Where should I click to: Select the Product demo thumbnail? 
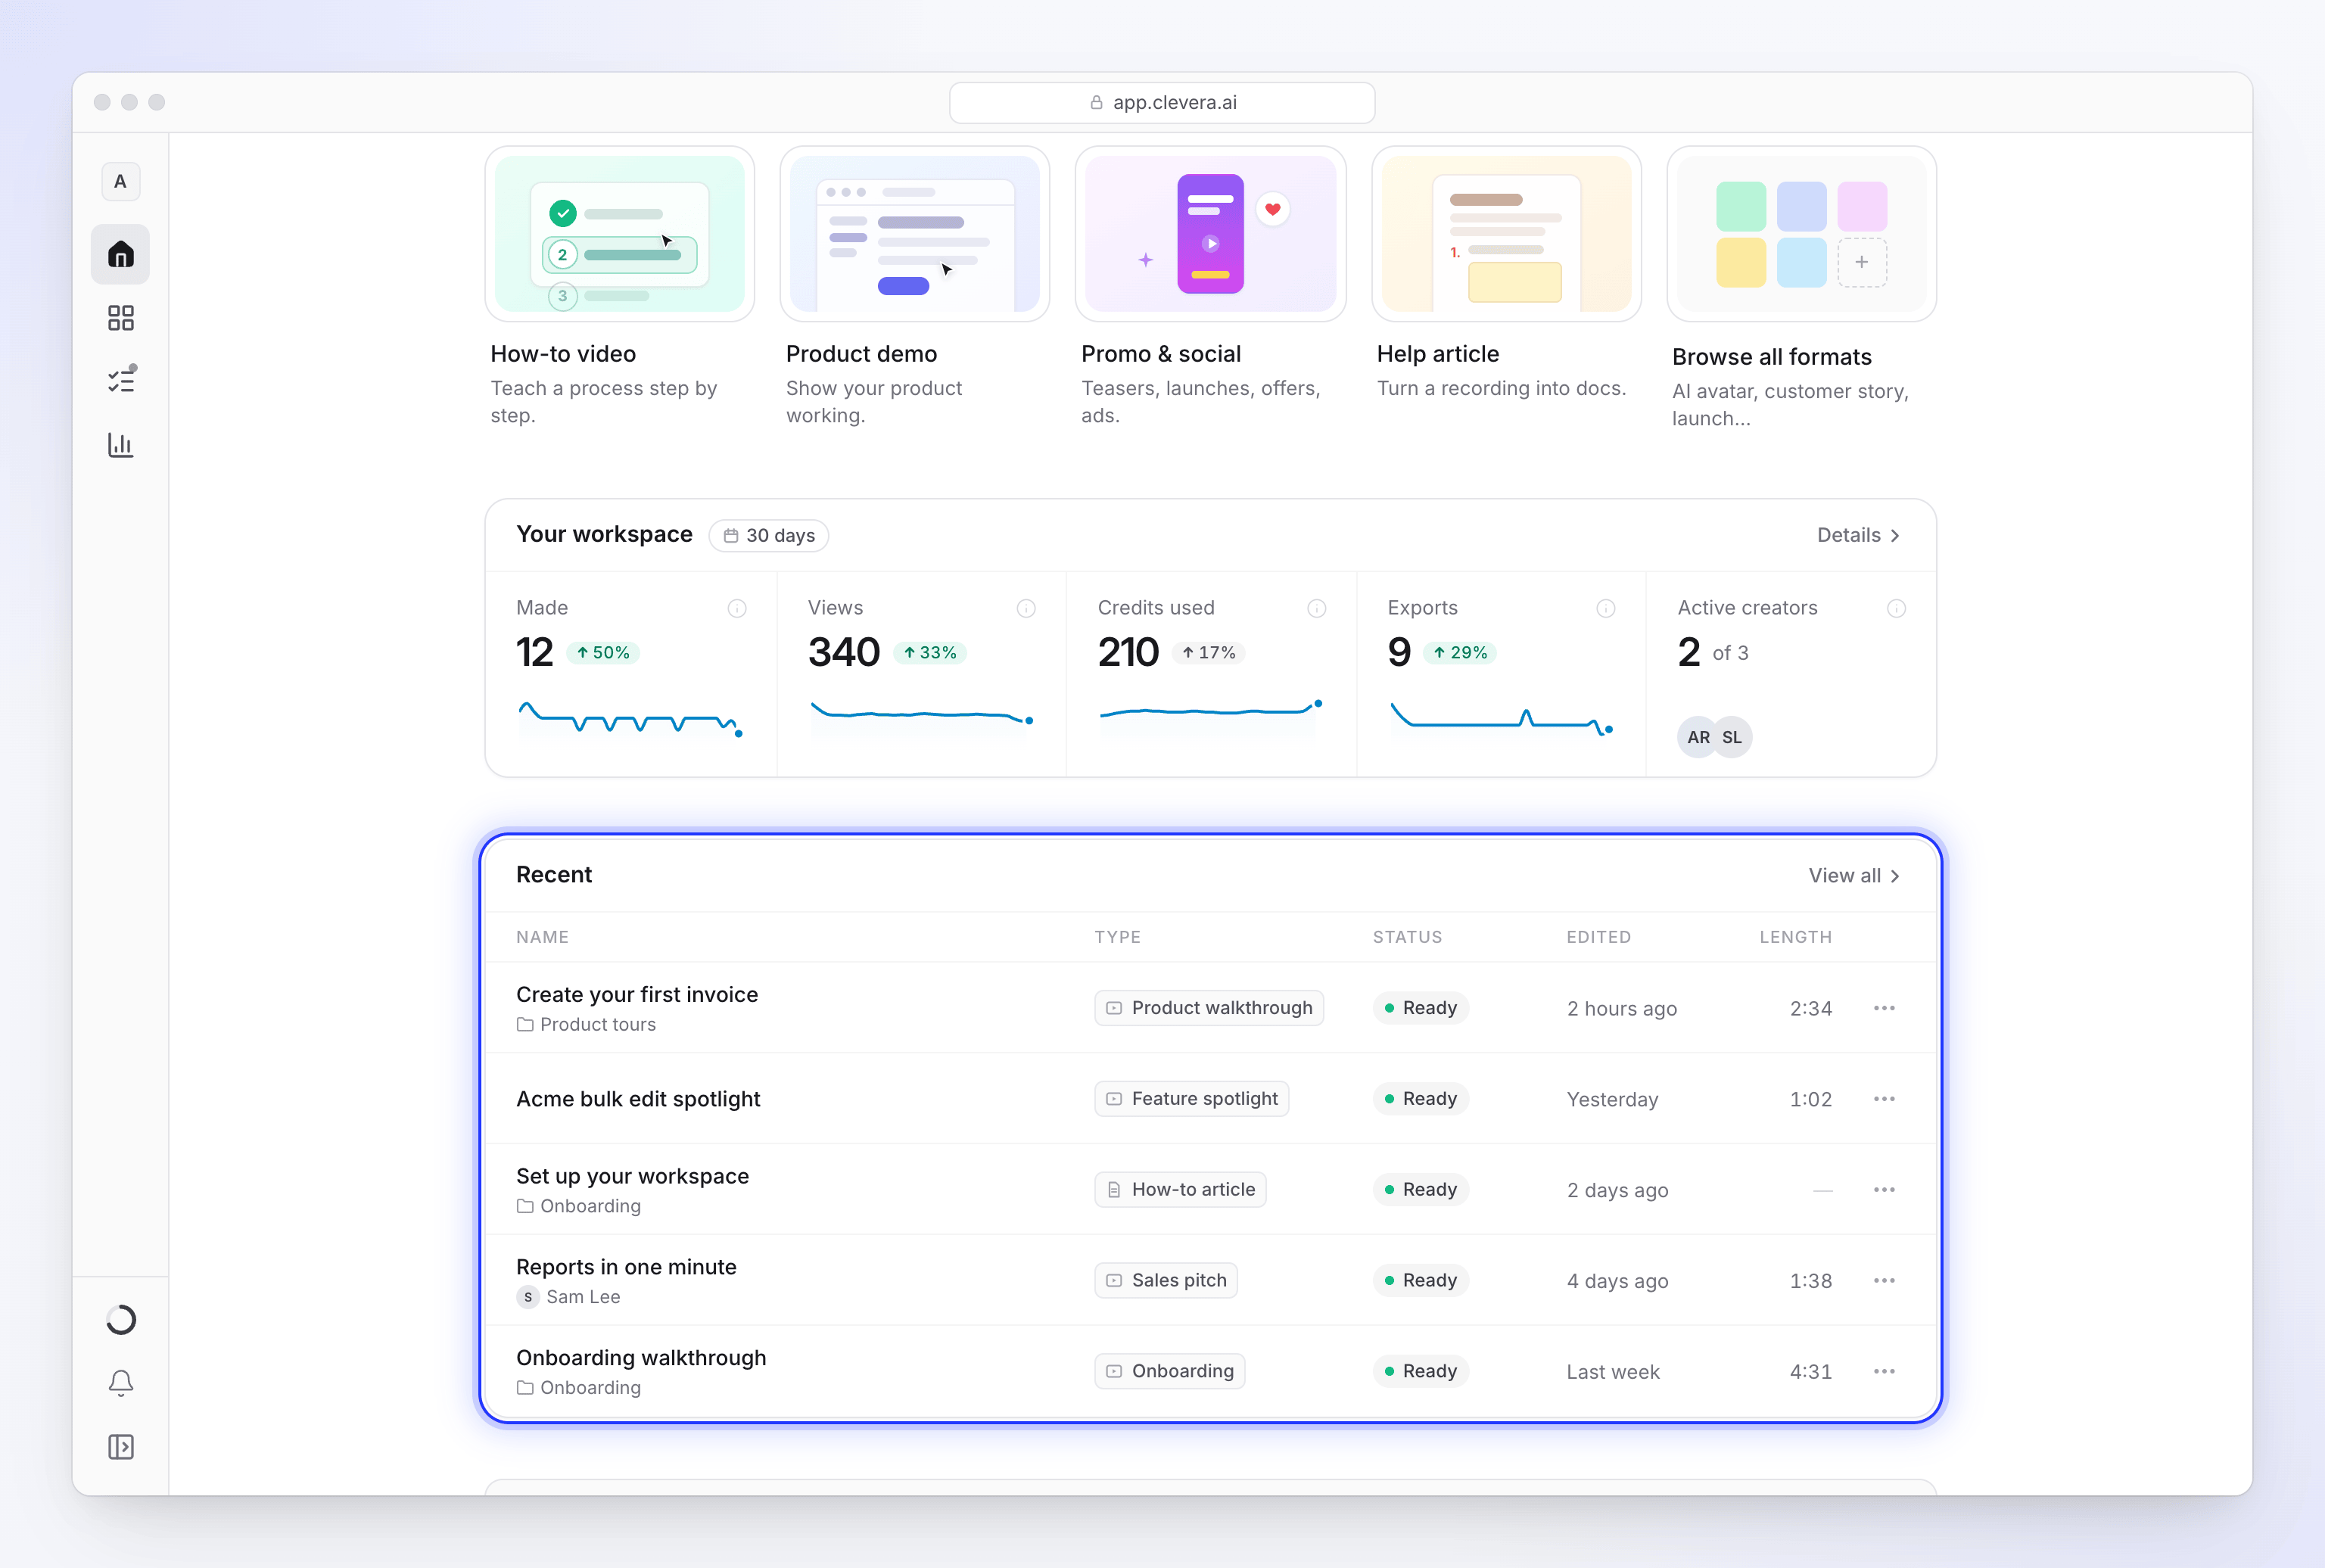tap(914, 234)
